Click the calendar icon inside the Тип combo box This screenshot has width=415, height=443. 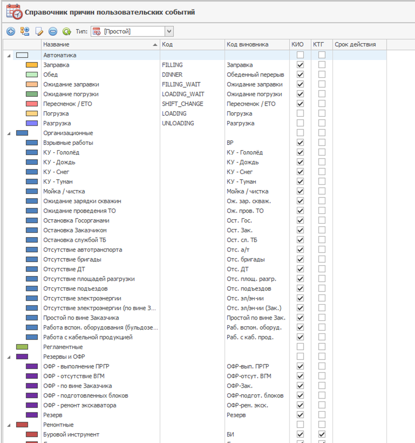click(x=97, y=31)
